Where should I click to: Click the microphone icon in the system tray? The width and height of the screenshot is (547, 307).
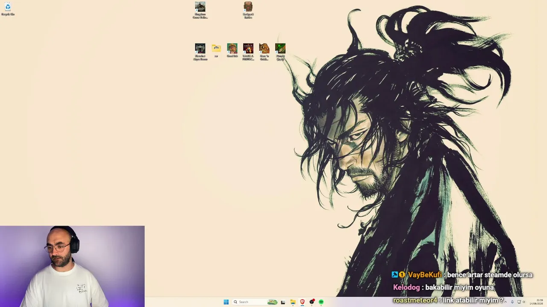click(512, 302)
